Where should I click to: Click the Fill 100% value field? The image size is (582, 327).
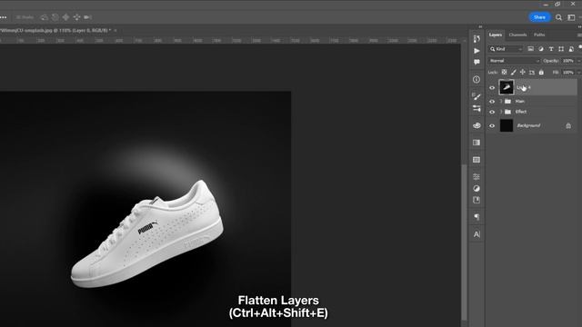[x=567, y=73]
